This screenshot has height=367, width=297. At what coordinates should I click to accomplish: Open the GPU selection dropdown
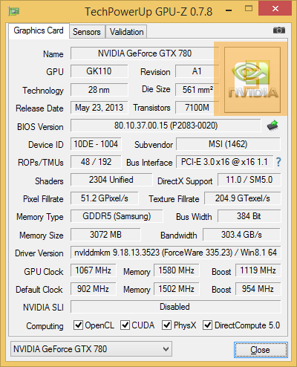(x=91, y=349)
